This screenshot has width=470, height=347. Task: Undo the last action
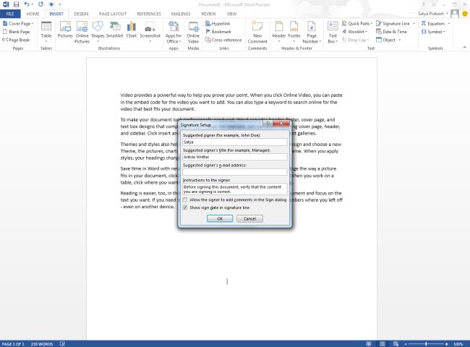[27, 4]
